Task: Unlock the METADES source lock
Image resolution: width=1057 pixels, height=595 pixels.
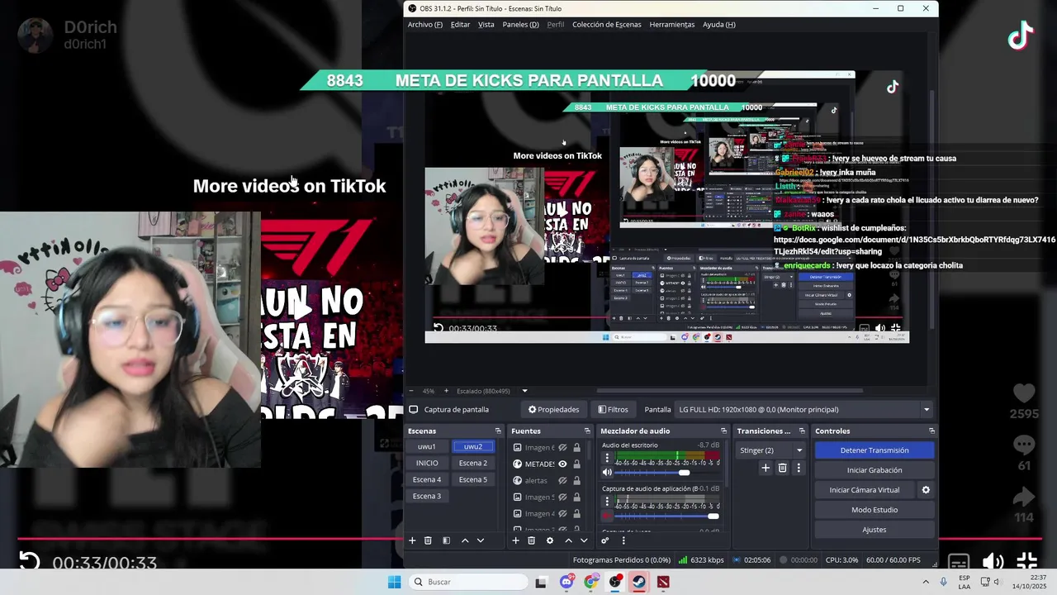Action: 576,464
